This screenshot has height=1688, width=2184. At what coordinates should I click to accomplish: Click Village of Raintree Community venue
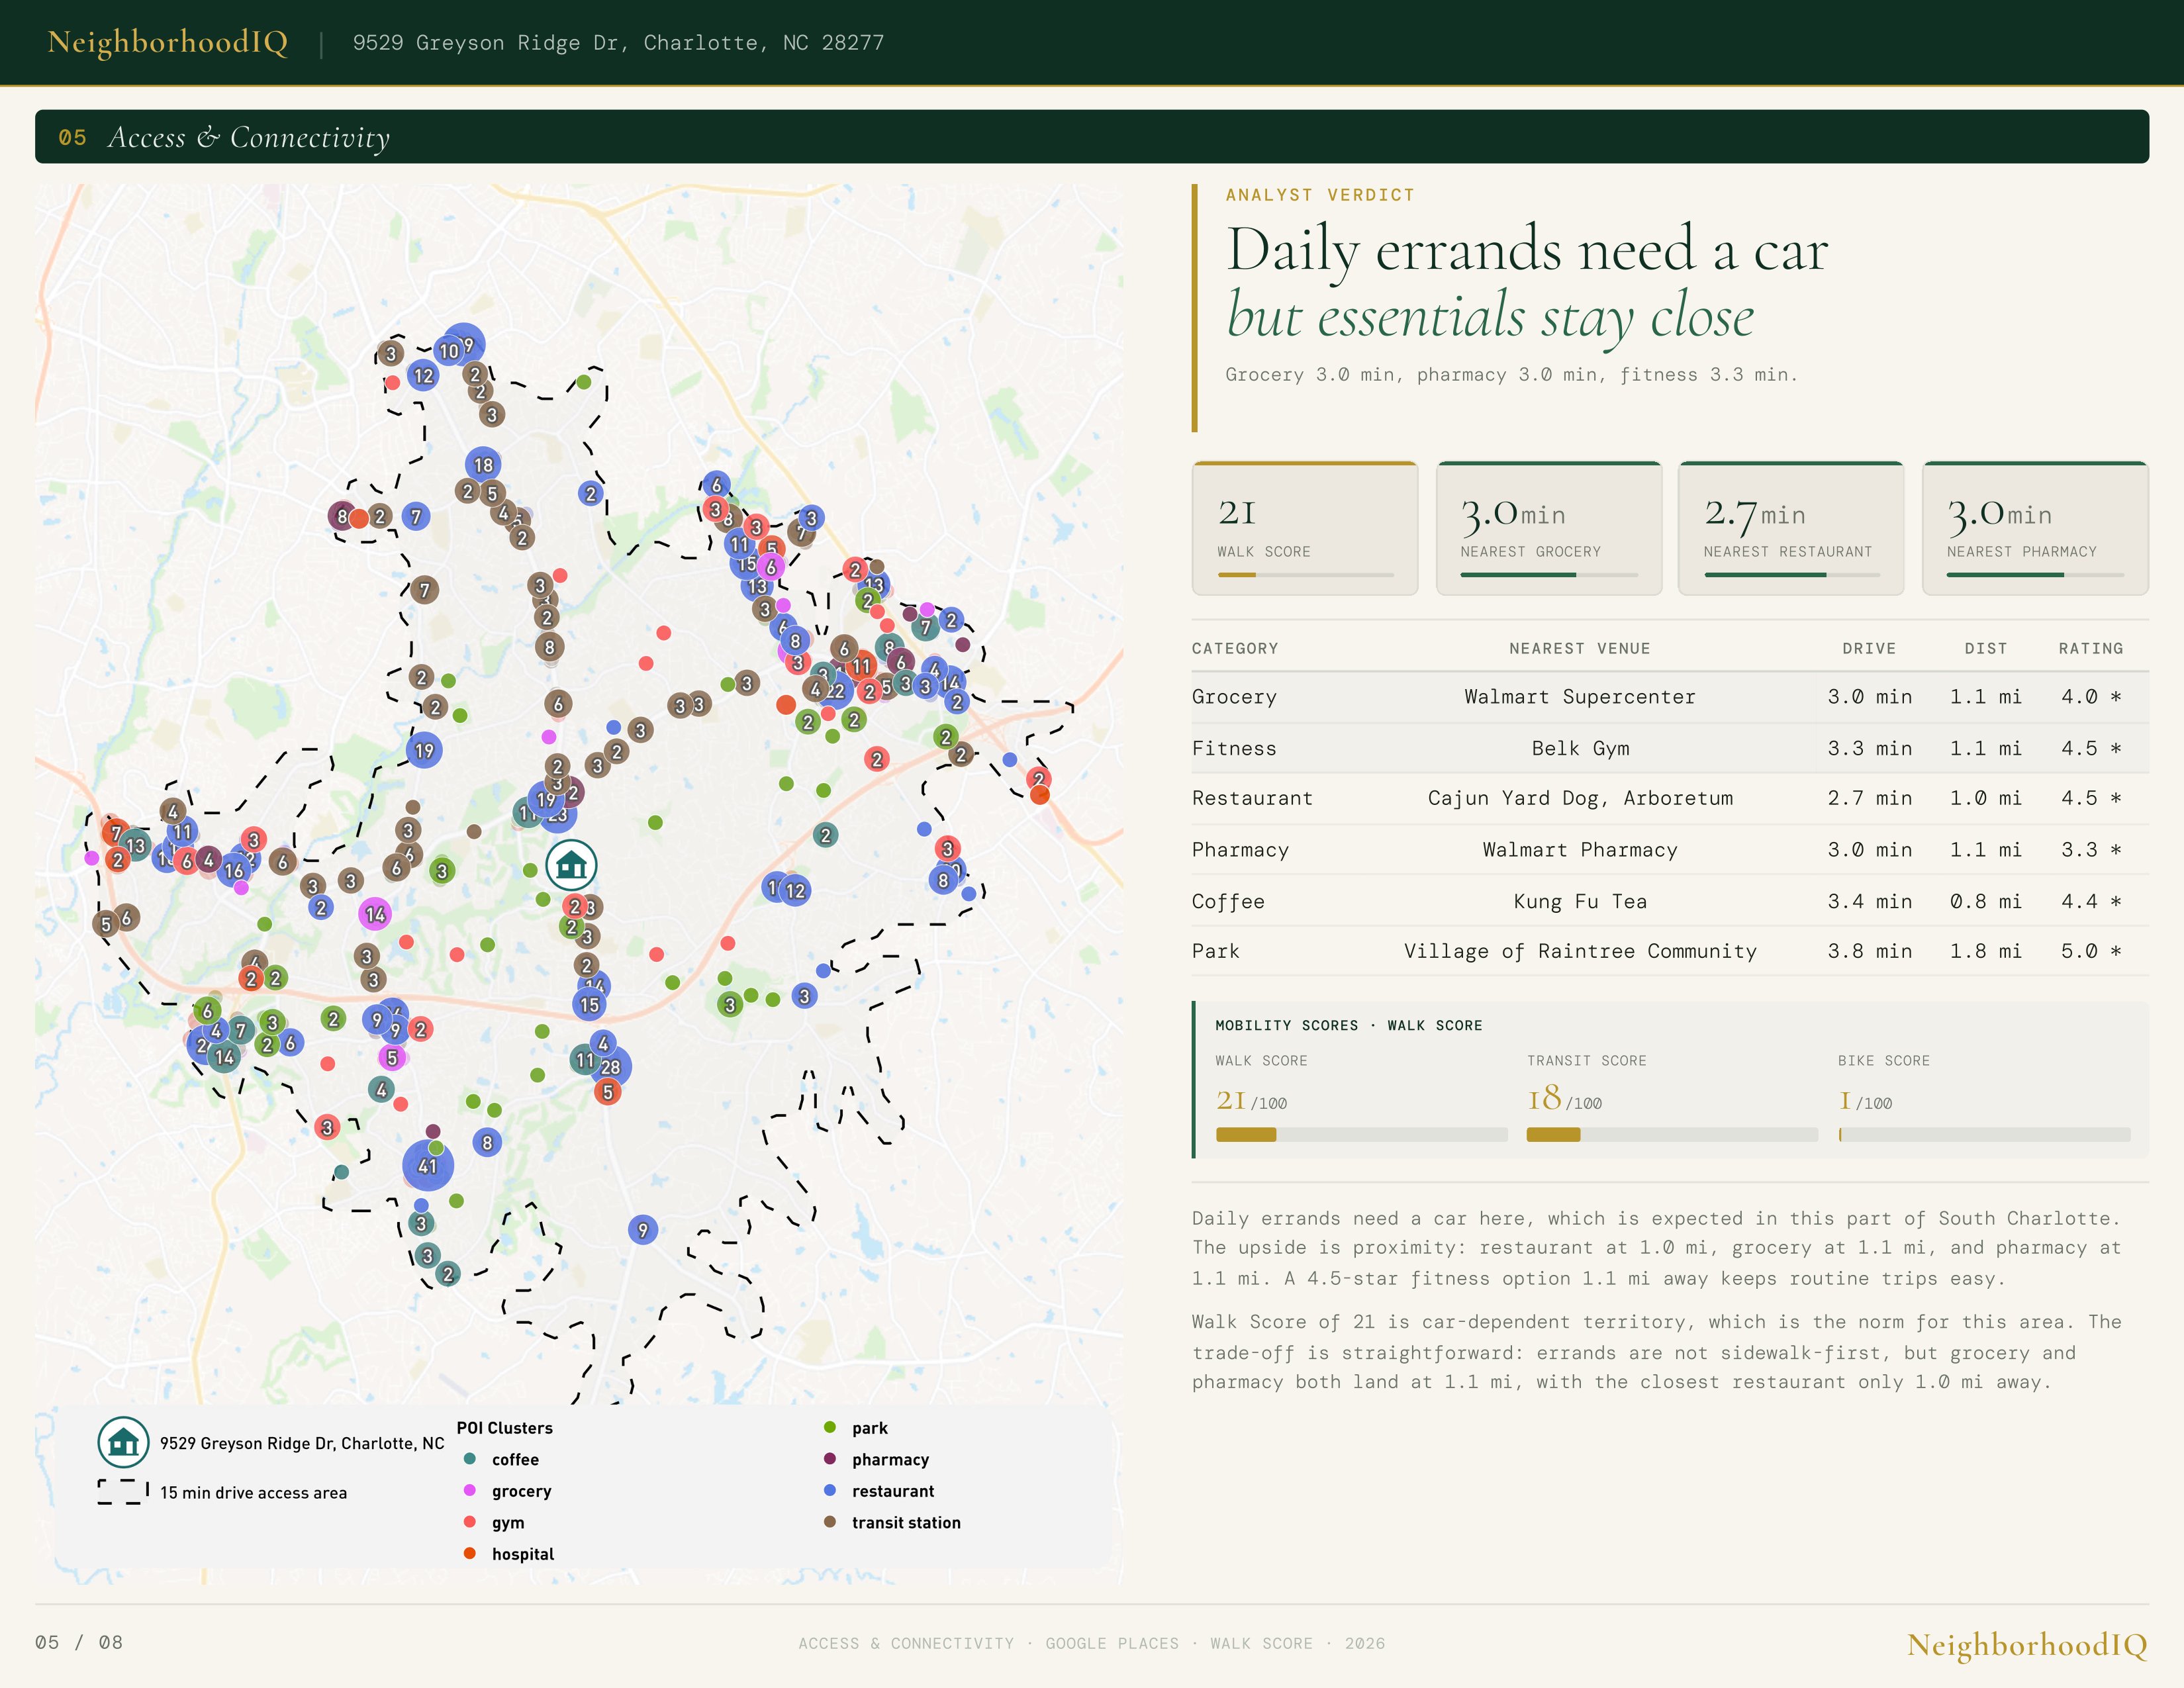(1580, 951)
